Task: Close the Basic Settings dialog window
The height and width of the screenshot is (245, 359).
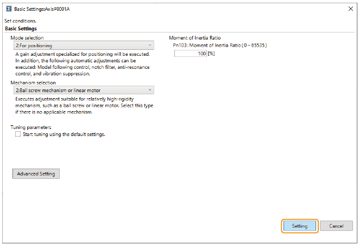Action: pyautogui.click(x=349, y=8)
